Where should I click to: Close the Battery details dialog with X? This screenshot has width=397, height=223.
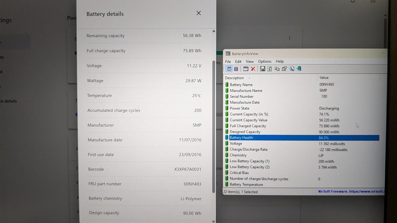coord(198,13)
